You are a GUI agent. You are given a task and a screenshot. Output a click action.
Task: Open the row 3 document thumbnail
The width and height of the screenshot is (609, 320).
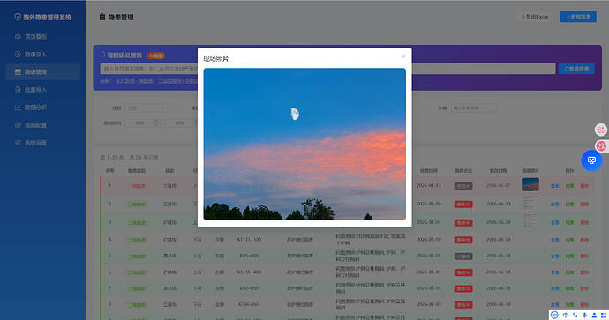point(530,220)
